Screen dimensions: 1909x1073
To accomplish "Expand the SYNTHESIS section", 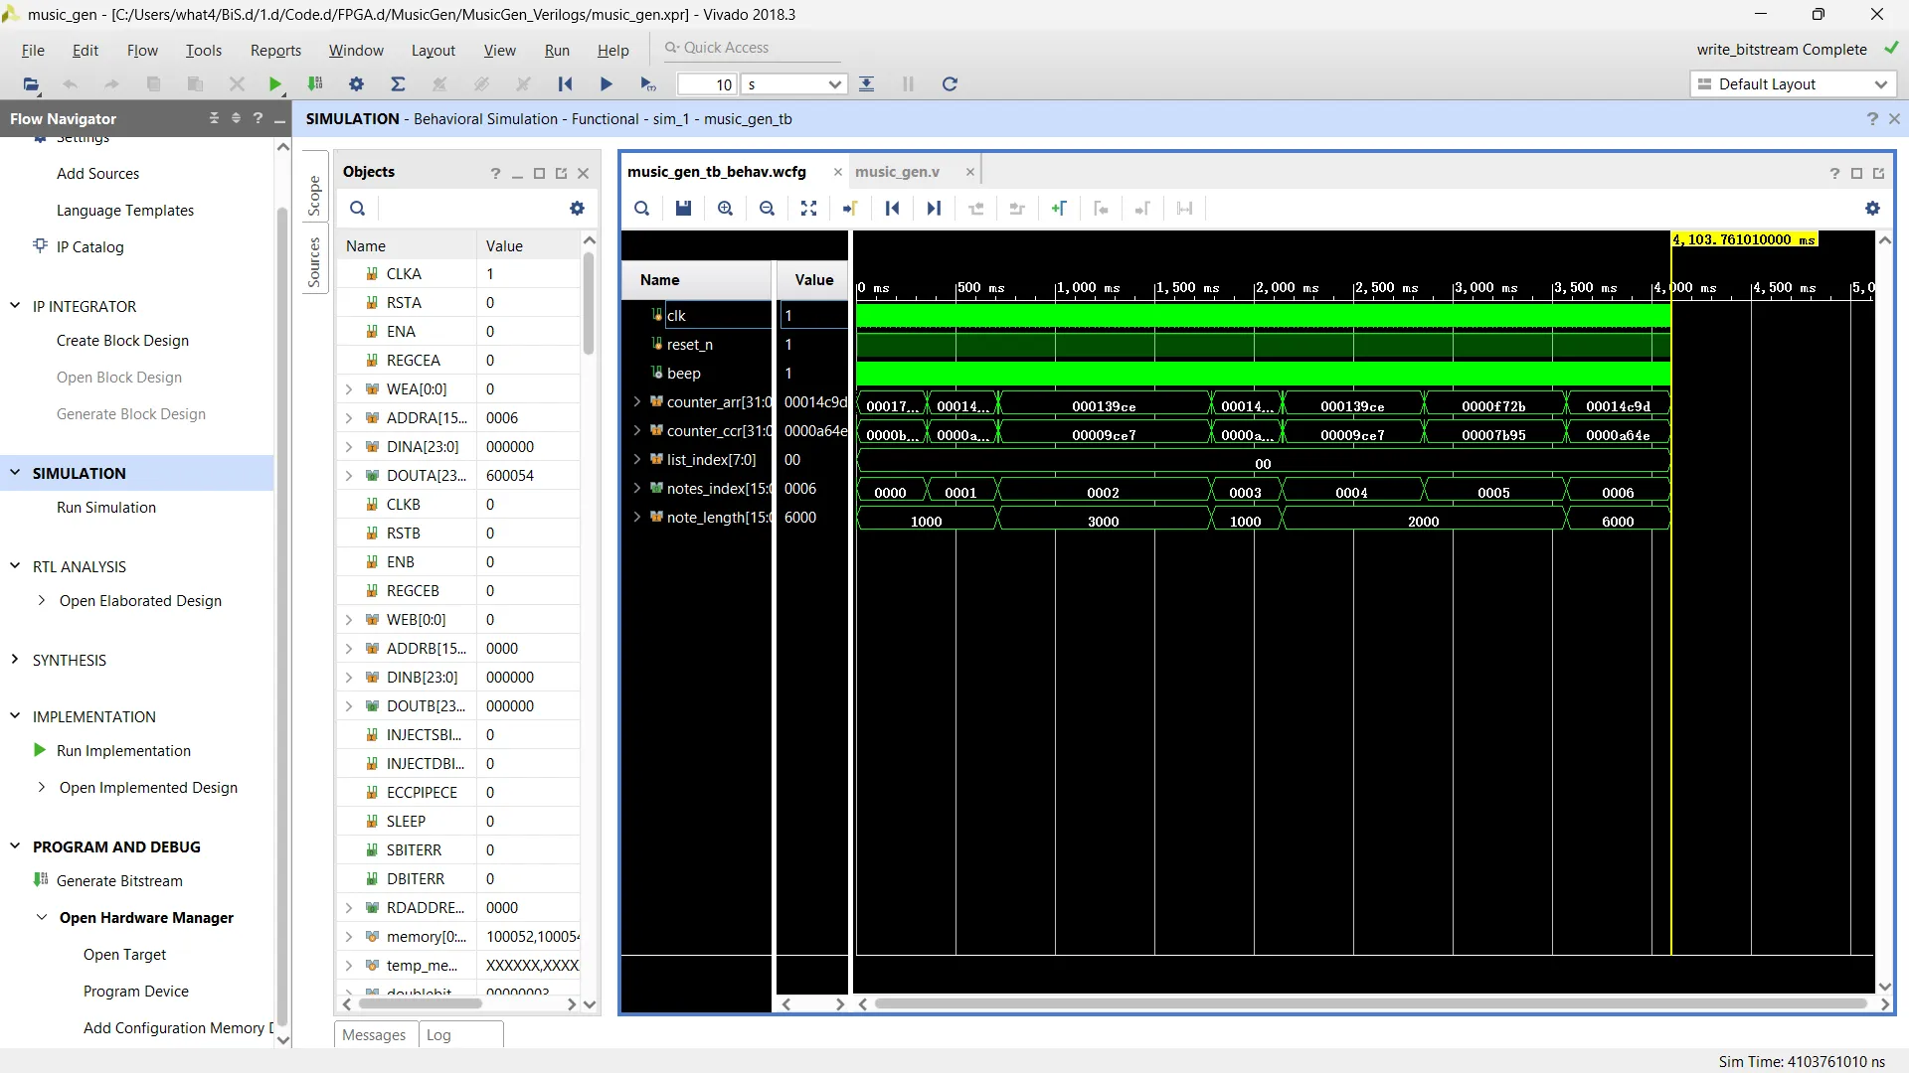I will point(15,660).
